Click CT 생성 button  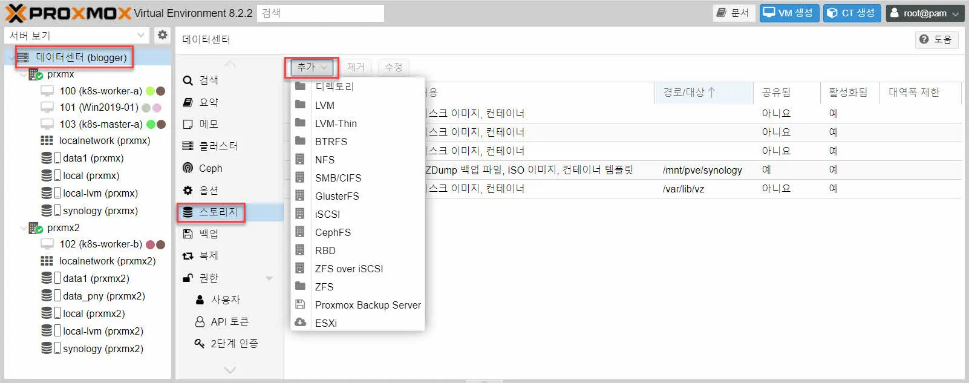[x=852, y=13]
